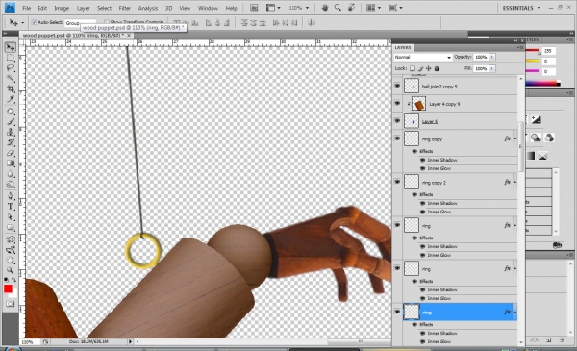Collapse effects of ring copy 2 layer
The image size is (577, 351).
tap(514, 182)
